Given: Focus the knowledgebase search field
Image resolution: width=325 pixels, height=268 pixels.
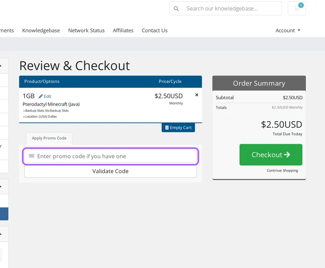Looking at the screenshot, I should tap(226, 8).
